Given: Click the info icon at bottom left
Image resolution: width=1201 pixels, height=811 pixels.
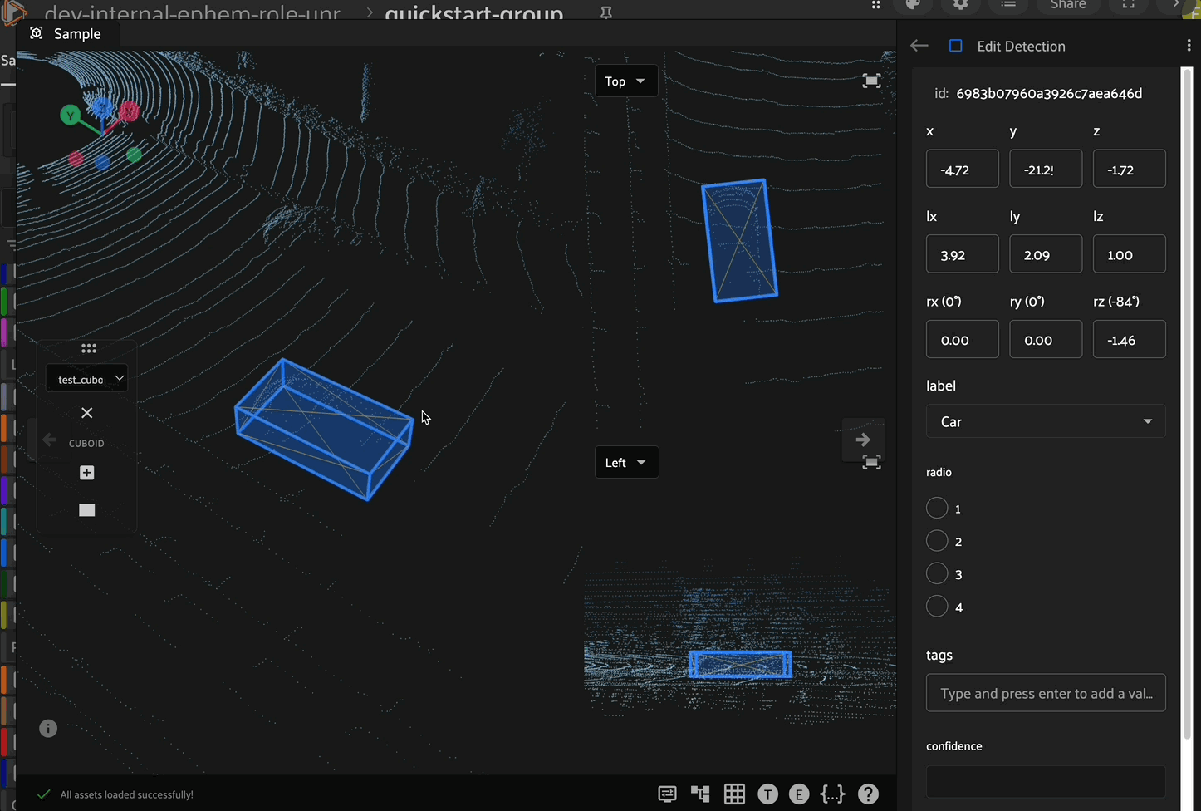Looking at the screenshot, I should click(x=48, y=729).
